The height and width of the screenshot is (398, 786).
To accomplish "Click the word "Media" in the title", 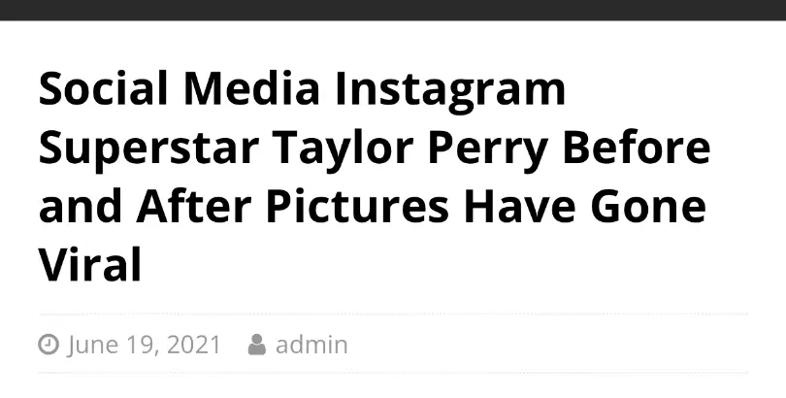I will pos(251,88).
